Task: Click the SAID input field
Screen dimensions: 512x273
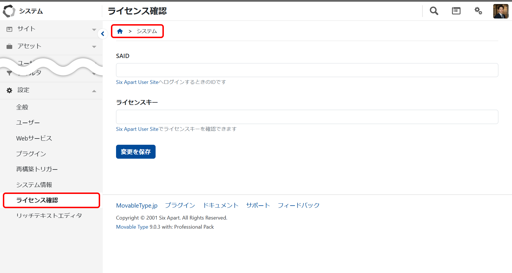Action: click(x=307, y=70)
